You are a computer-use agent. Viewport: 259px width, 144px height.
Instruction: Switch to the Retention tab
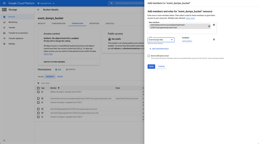(x=94, y=24)
